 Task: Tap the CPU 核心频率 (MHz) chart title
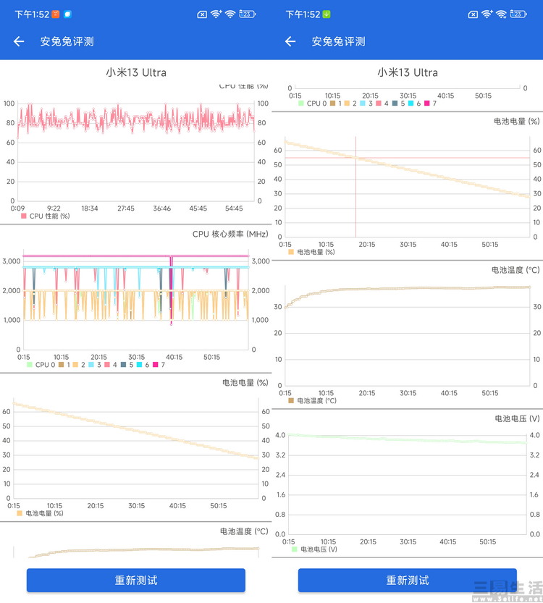230,235
